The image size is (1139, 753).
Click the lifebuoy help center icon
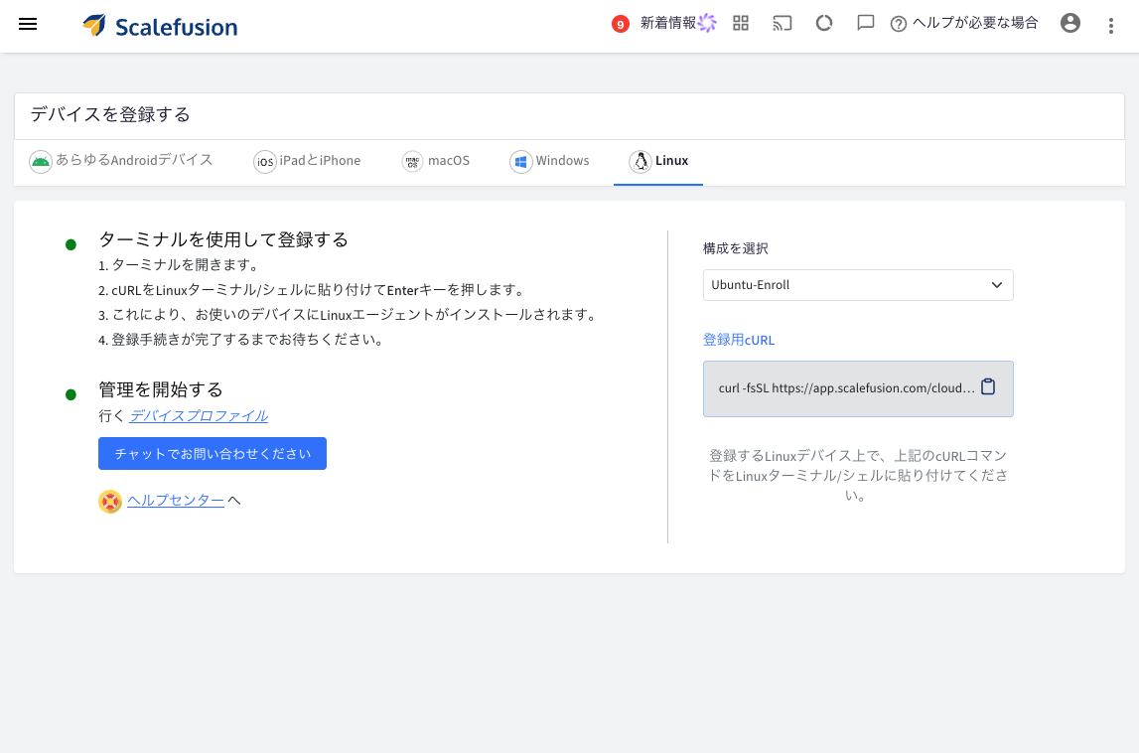pos(110,502)
